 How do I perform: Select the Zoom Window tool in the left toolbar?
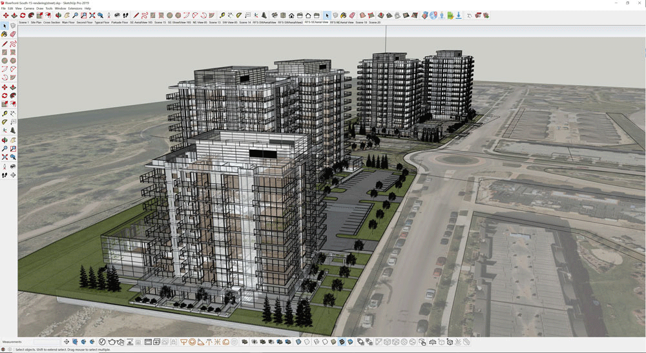tap(13, 148)
